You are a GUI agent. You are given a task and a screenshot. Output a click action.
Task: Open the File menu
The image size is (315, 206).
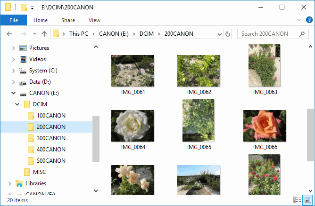coord(13,20)
